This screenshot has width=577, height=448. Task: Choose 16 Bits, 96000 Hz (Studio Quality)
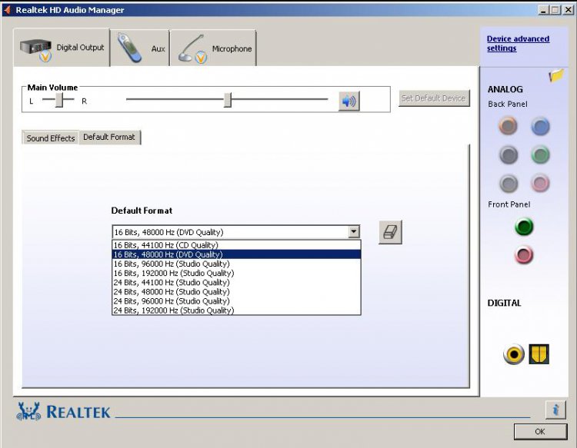pyautogui.click(x=236, y=264)
